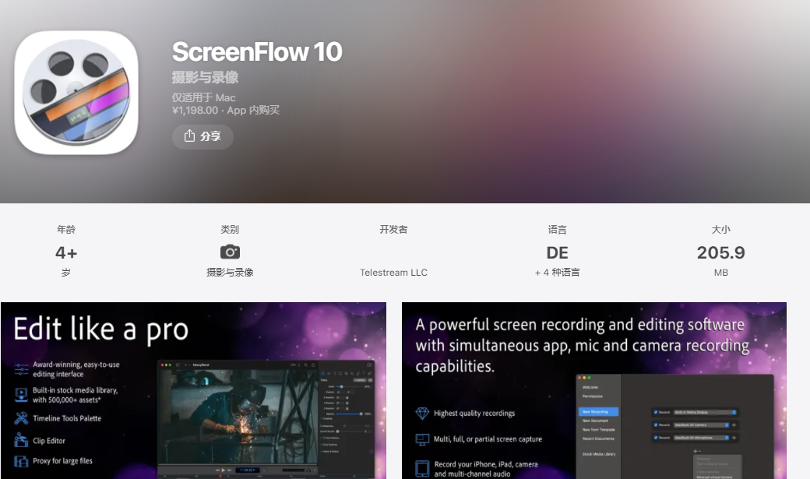Select the 4+ age rating info
The height and width of the screenshot is (479, 810).
point(66,251)
